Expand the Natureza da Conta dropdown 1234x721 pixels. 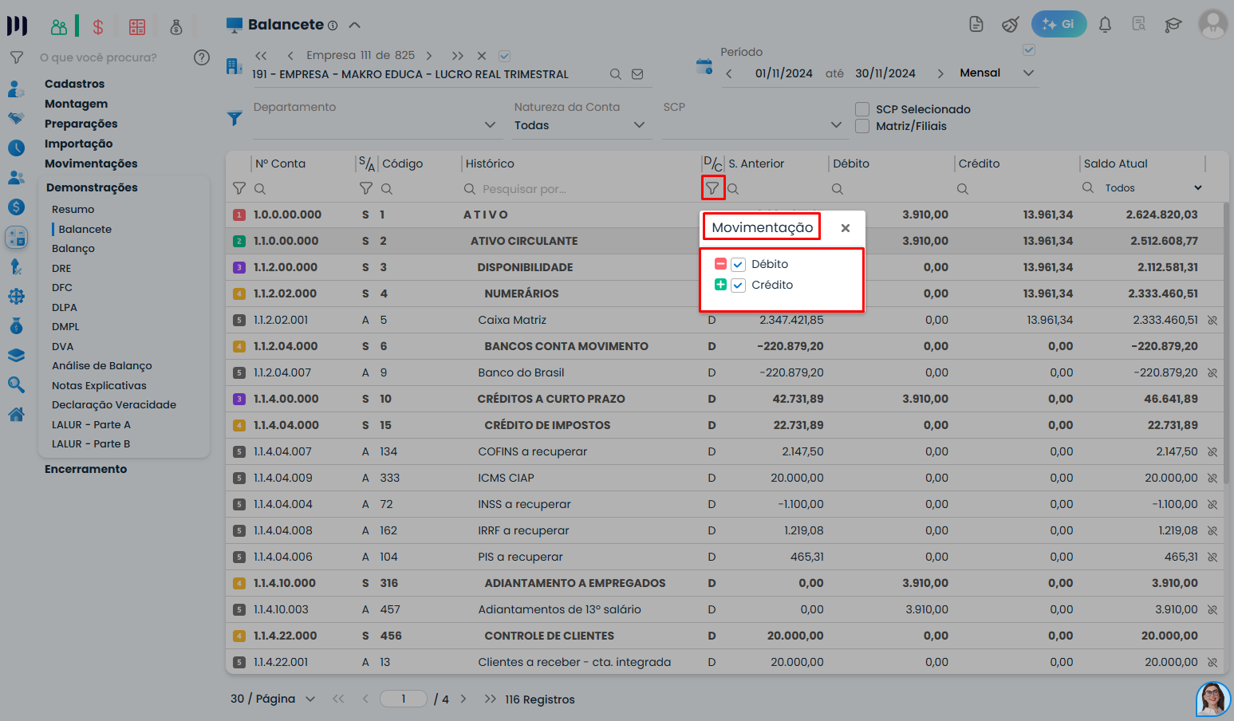pos(638,125)
